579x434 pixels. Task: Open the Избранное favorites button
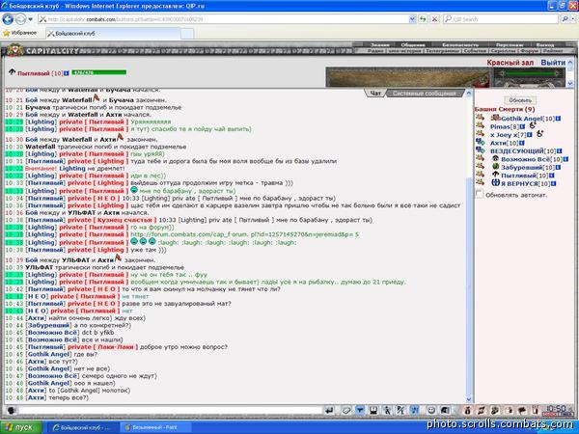[20, 33]
